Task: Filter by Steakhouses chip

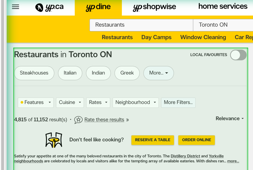Action: (34, 73)
